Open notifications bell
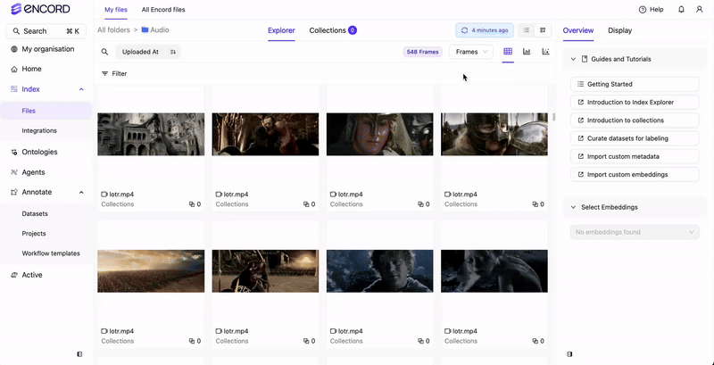The width and height of the screenshot is (714, 365). point(681,10)
